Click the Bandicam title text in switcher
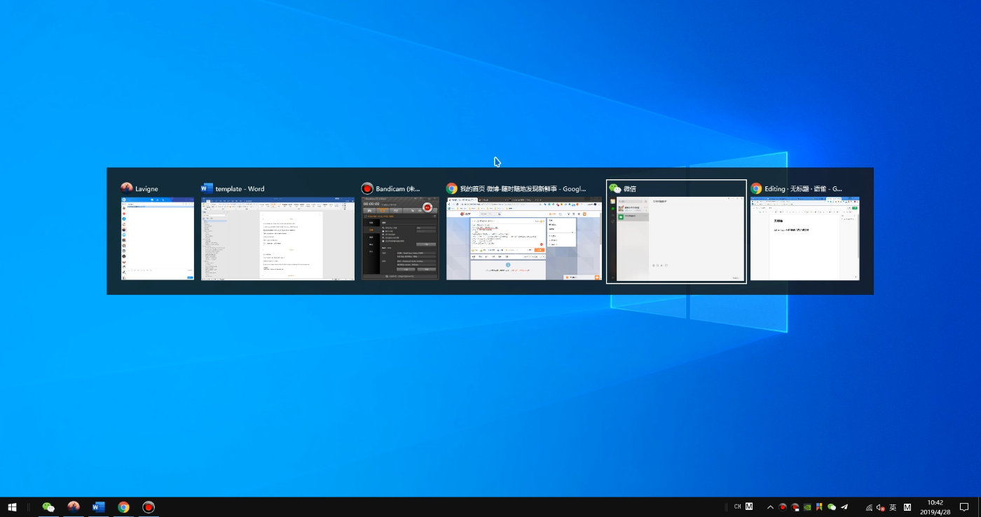The width and height of the screenshot is (981, 517). click(x=398, y=188)
